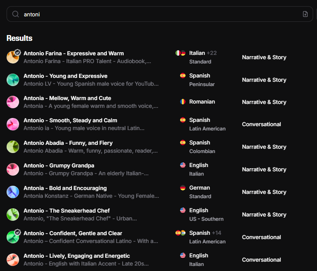Click the German language label for Antonia
317x271 pixels.
click(x=200, y=188)
